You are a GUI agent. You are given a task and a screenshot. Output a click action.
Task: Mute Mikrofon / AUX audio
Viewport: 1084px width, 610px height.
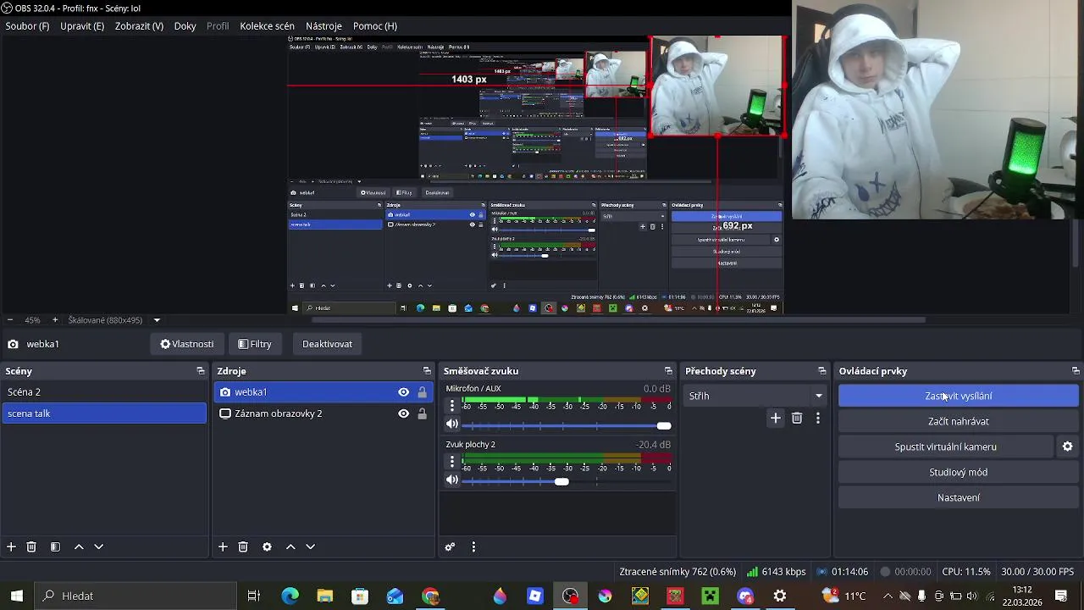452,424
